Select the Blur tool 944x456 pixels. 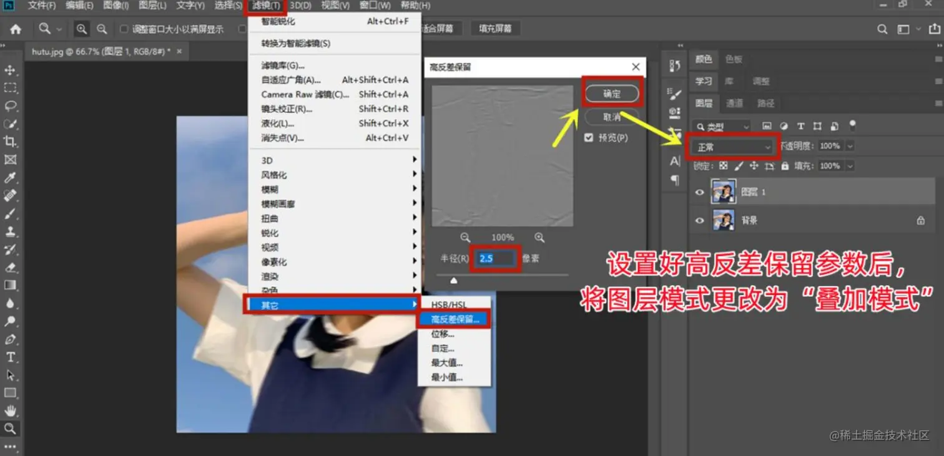[x=11, y=303]
